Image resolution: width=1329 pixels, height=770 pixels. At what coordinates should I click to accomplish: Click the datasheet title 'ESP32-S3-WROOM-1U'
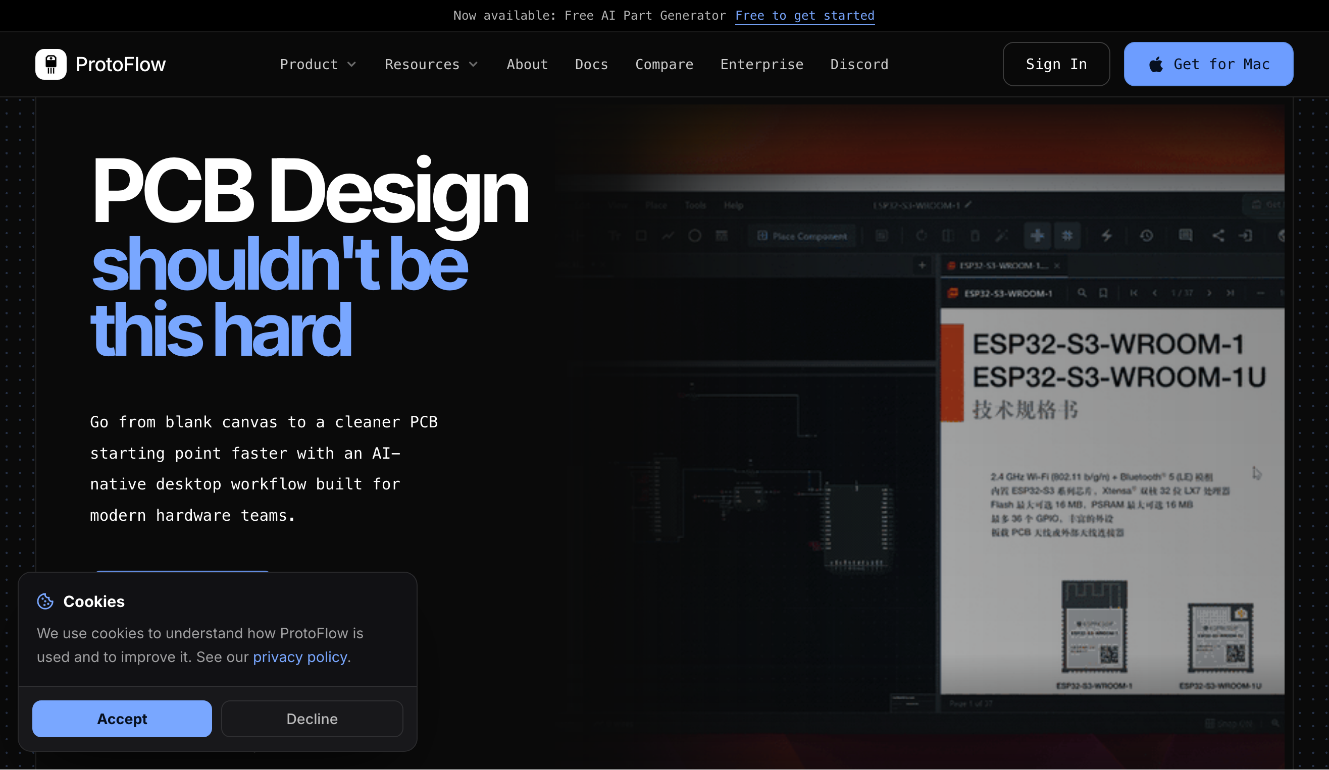tap(1118, 377)
